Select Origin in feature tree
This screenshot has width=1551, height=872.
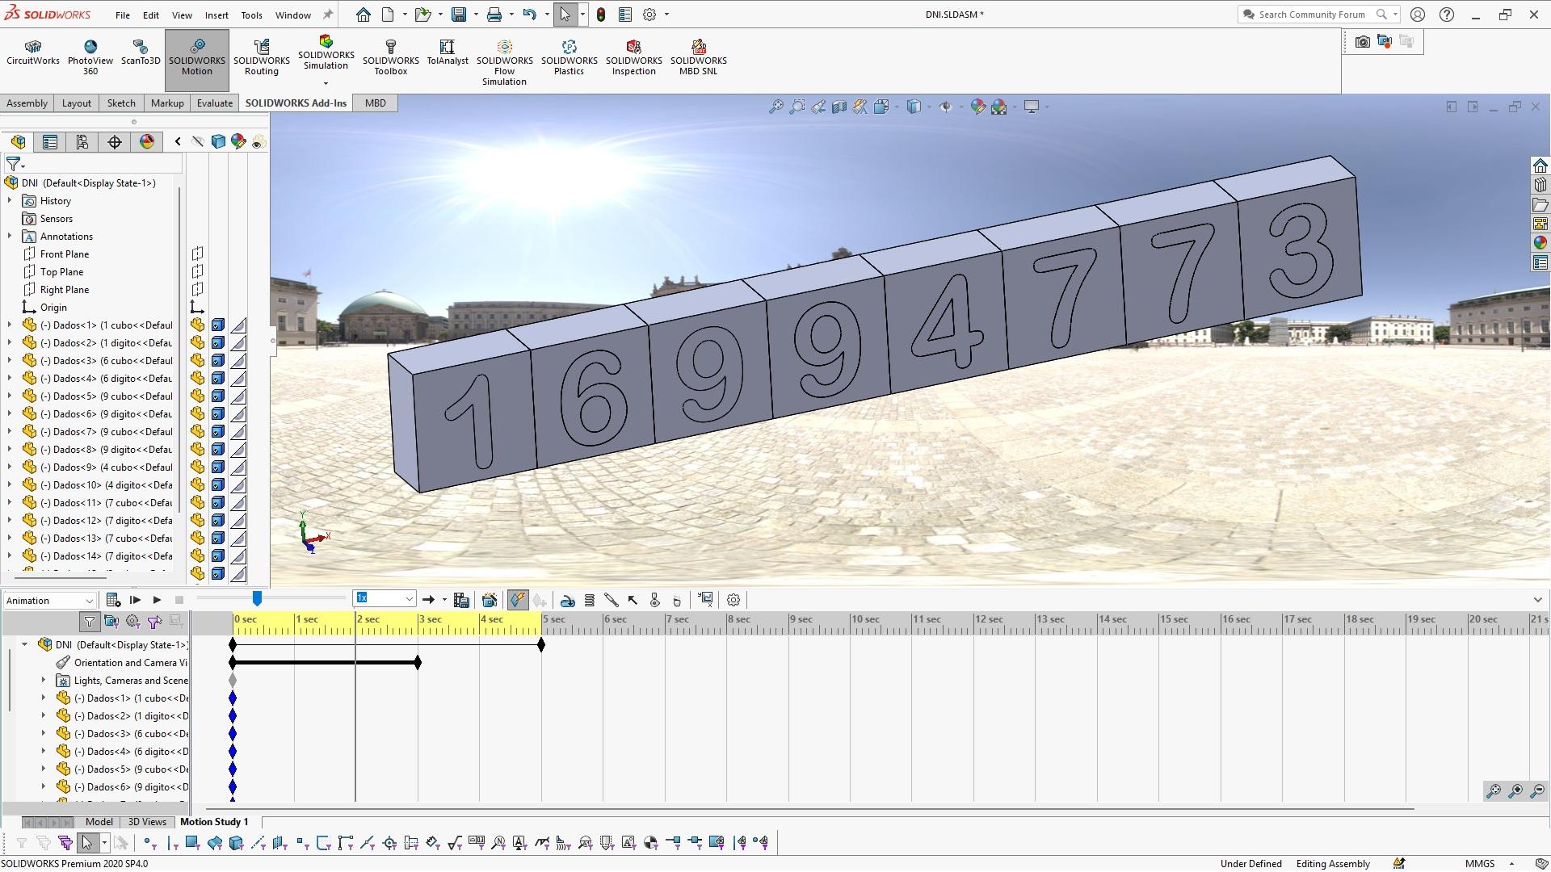coord(53,308)
